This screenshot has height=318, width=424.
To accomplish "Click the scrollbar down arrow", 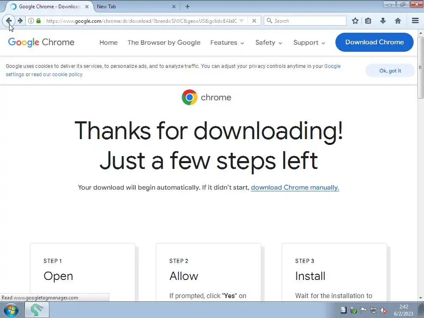I will (x=421, y=298).
